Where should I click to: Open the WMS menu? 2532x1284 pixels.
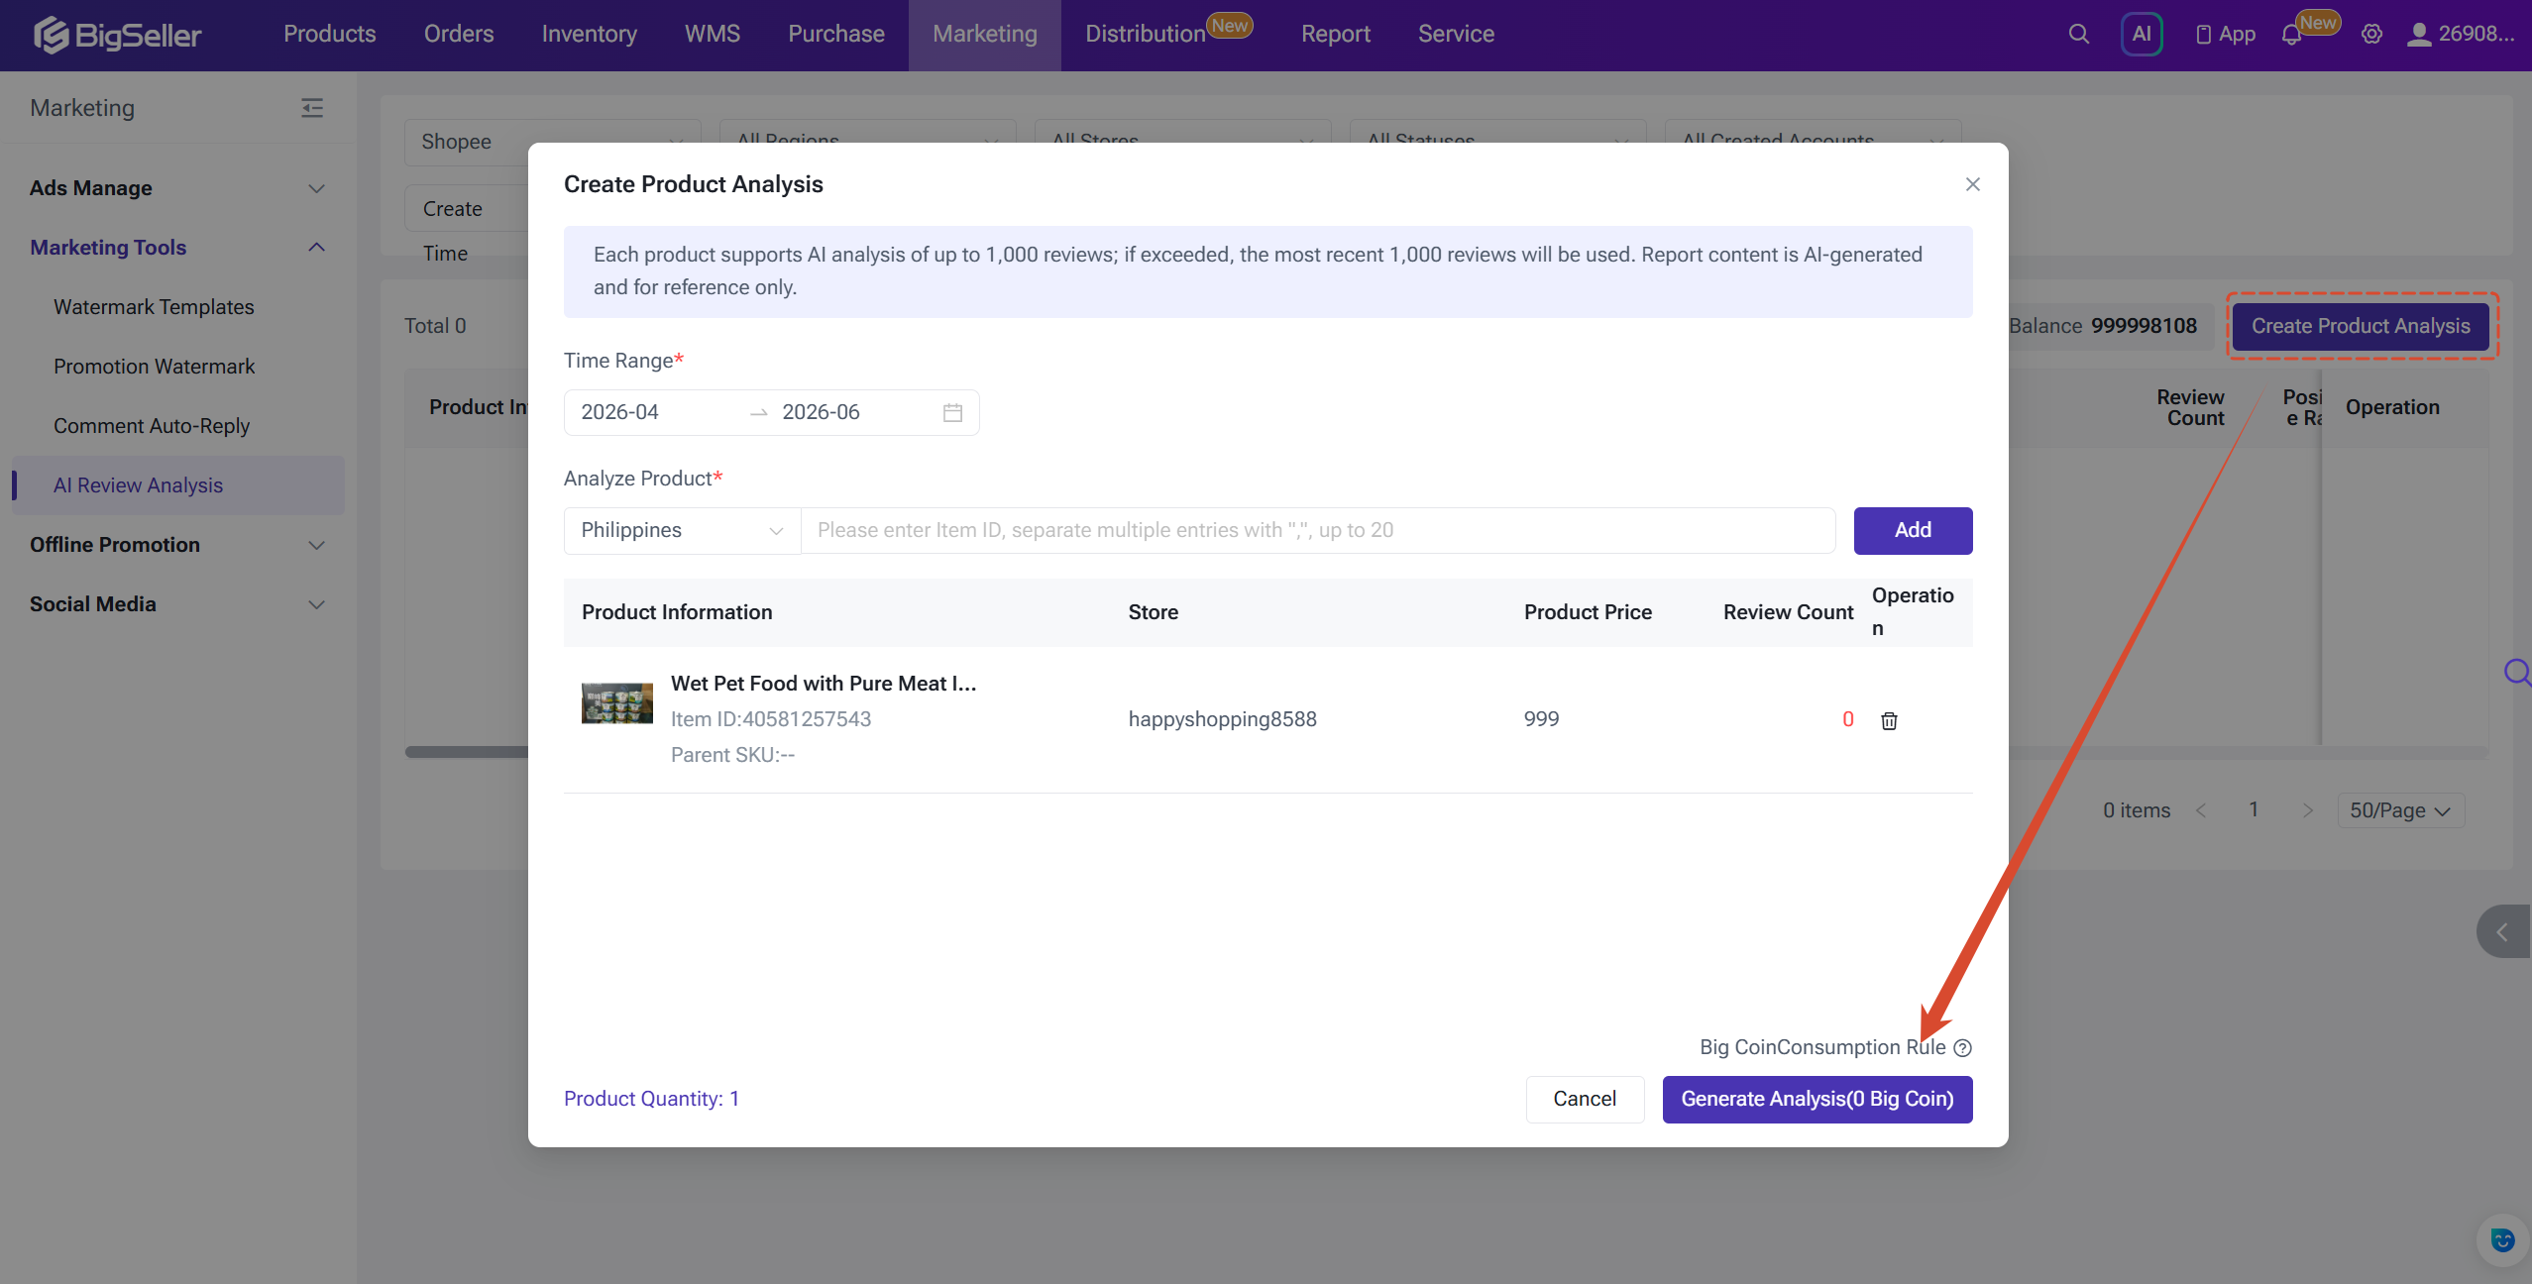click(x=712, y=34)
